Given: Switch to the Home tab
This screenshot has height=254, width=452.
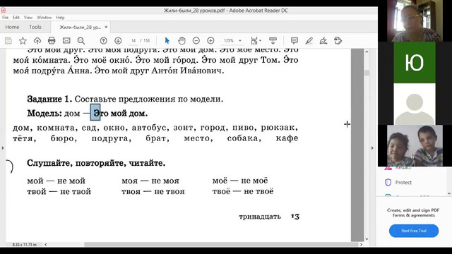Looking at the screenshot, I should click(x=12, y=27).
